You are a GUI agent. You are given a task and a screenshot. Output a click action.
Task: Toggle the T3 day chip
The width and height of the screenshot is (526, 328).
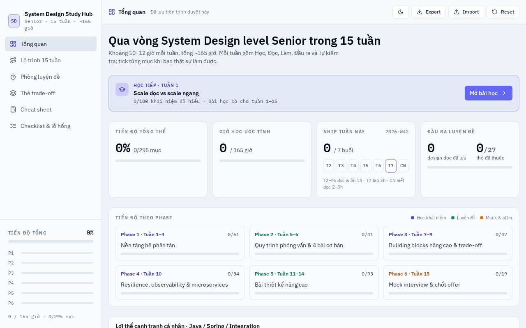coord(341,166)
